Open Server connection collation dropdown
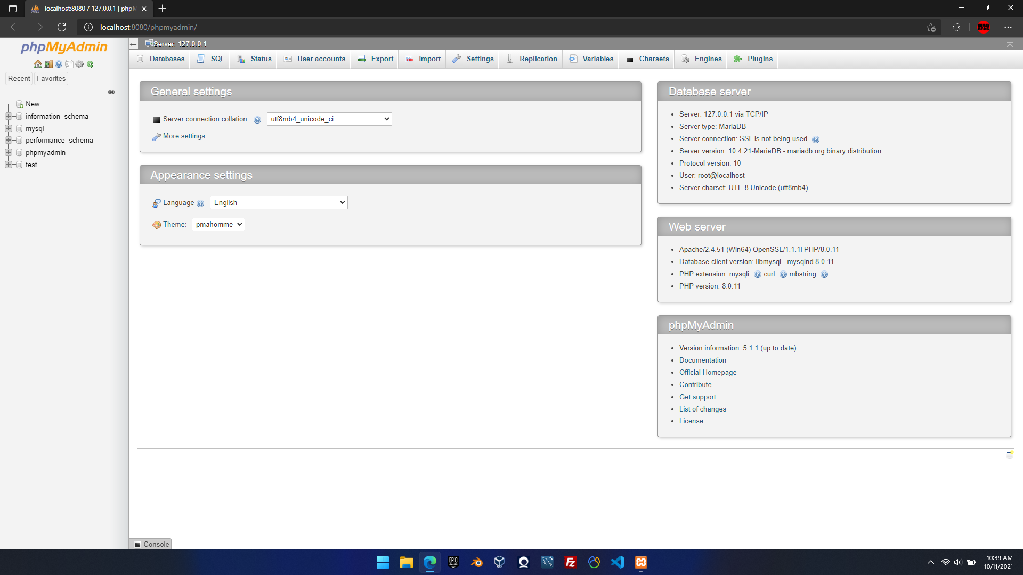The height and width of the screenshot is (575, 1023). [x=329, y=119]
